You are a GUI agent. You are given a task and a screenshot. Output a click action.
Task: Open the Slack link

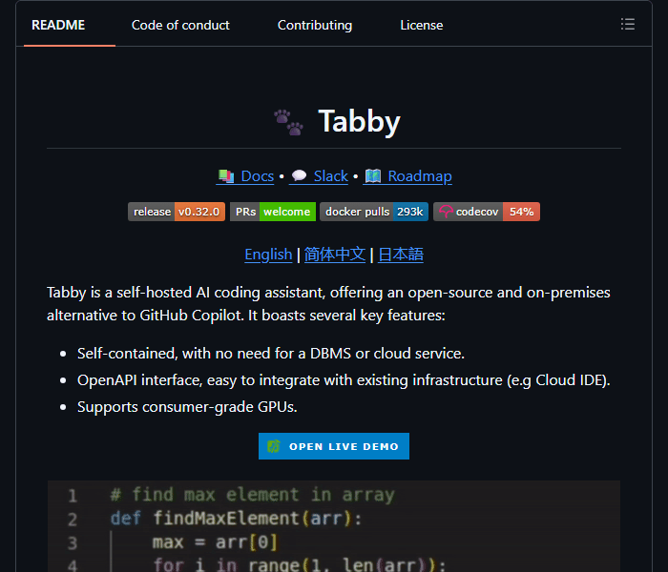click(x=319, y=176)
